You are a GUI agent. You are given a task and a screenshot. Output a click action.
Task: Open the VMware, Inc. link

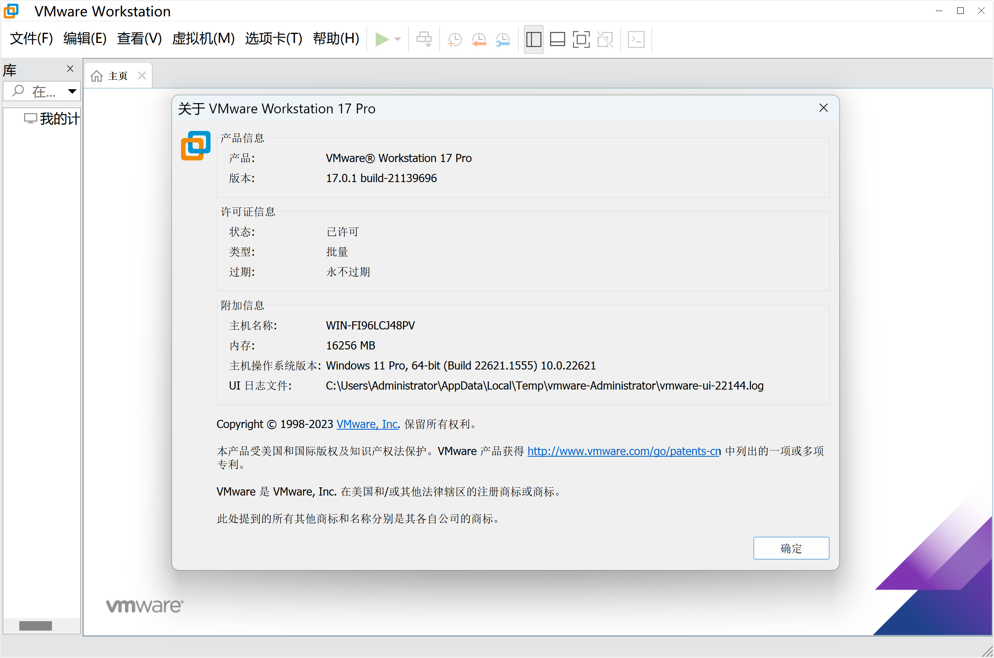coord(367,424)
